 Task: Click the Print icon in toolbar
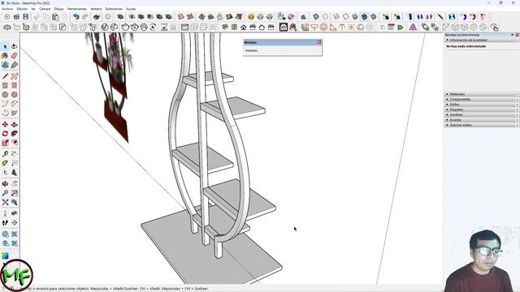point(97,16)
